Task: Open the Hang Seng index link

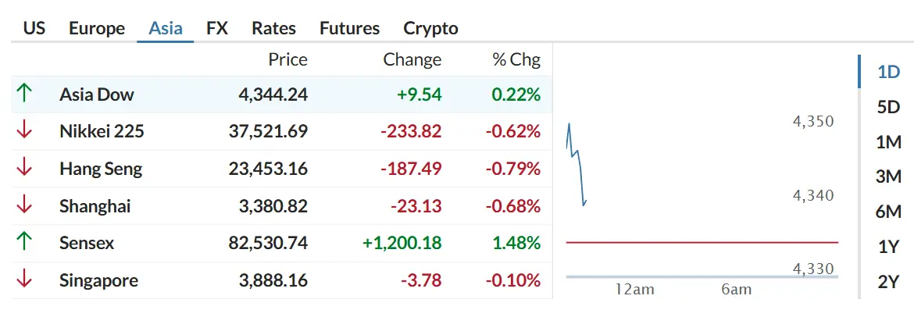Action: point(101,169)
